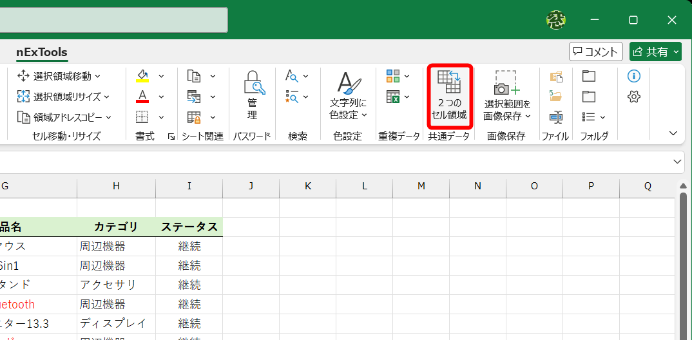This screenshot has height=340, width=692.
Task: Open the 領域アドレスコピー menu
Action: 64,117
